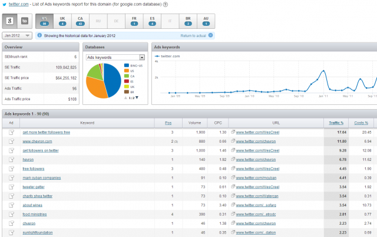Click external link icon beside twitter.com/Watercan URL
Screen dimensions: 377x237
click(233, 196)
